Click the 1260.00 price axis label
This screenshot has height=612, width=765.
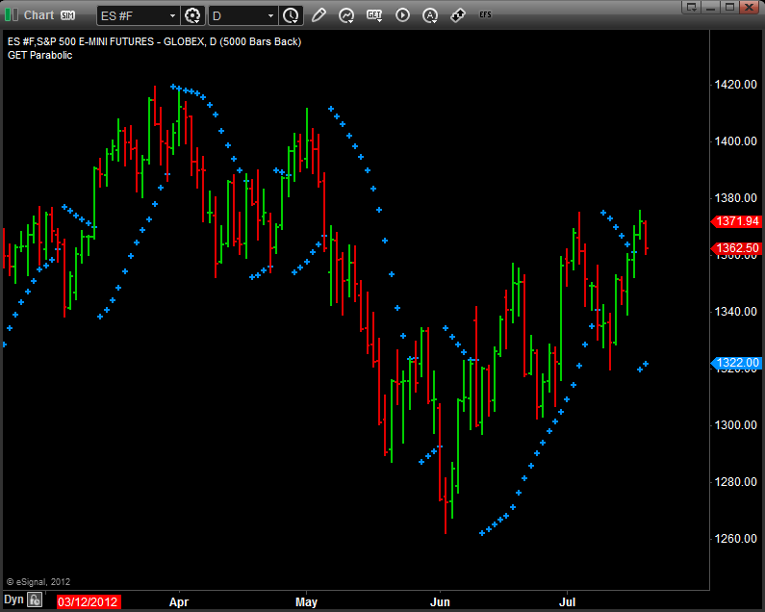[x=736, y=538]
